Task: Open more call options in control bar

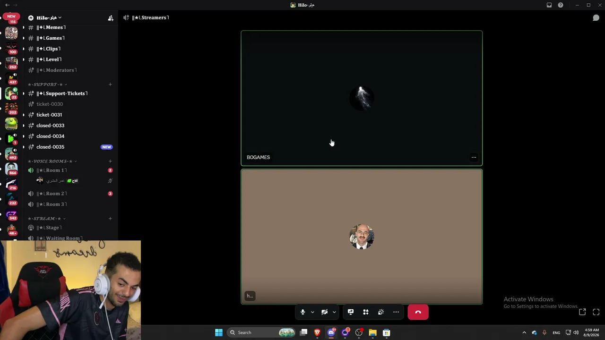Action: pyautogui.click(x=396, y=312)
